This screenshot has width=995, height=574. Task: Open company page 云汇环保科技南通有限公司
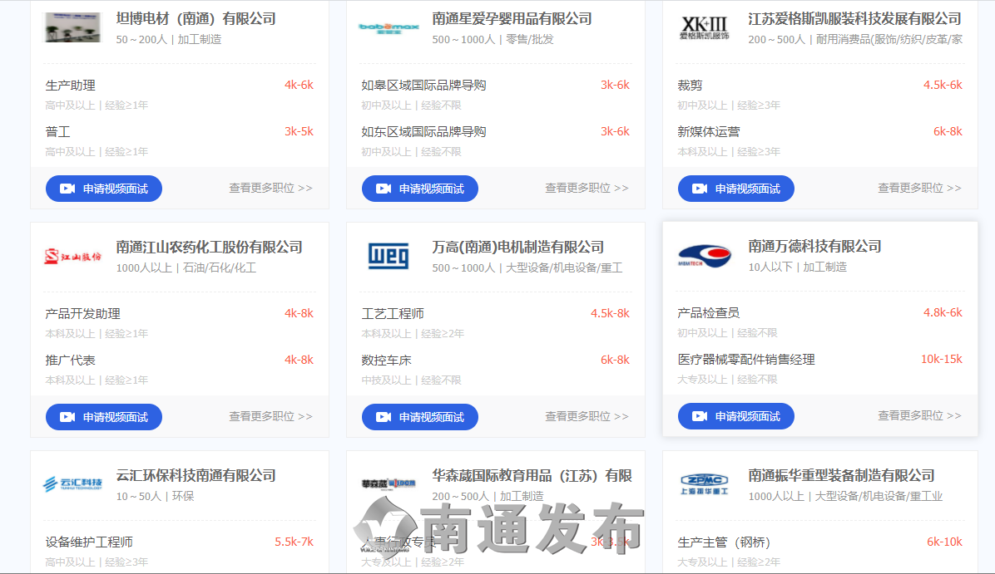point(196,476)
